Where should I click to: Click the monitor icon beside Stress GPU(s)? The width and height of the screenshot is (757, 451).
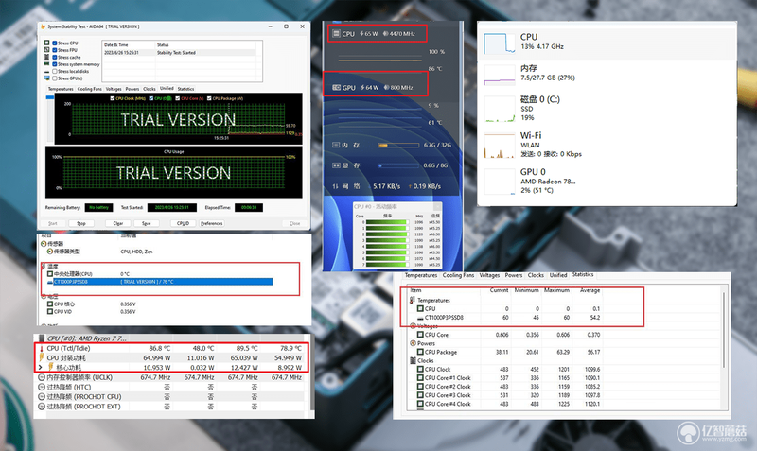(x=46, y=78)
